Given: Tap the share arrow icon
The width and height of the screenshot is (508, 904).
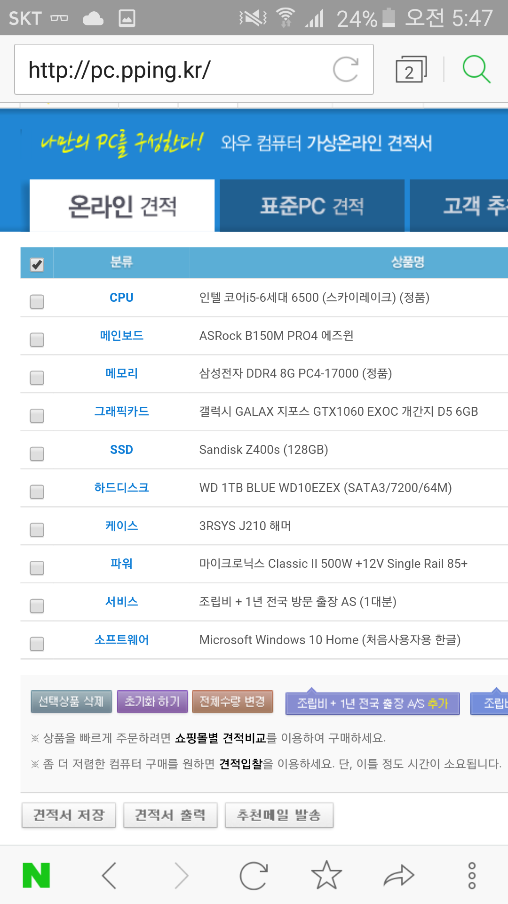Looking at the screenshot, I should tap(399, 875).
